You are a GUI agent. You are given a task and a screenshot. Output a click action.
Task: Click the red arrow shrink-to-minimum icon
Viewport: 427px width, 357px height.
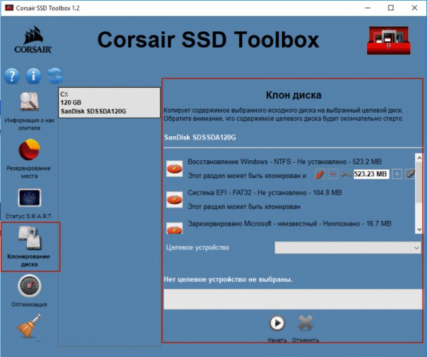click(x=320, y=174)
